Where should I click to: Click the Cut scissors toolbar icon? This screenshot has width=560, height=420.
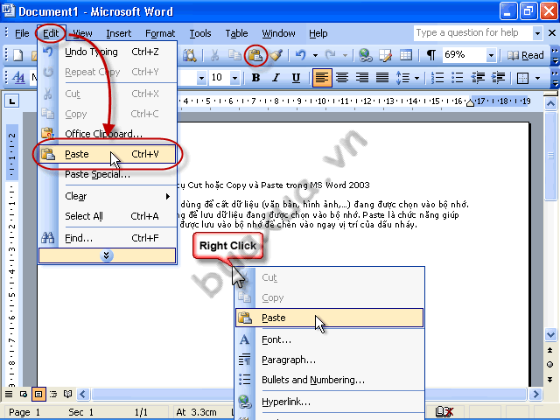(214, 55)
